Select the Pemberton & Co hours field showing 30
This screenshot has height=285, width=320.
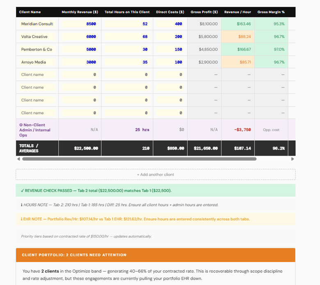click(x=127, y=50)
